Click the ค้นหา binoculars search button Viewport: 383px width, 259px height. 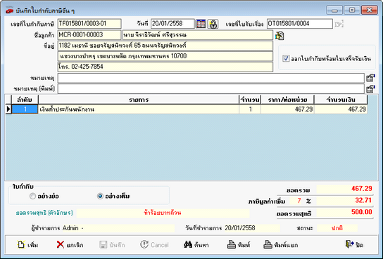196,245
